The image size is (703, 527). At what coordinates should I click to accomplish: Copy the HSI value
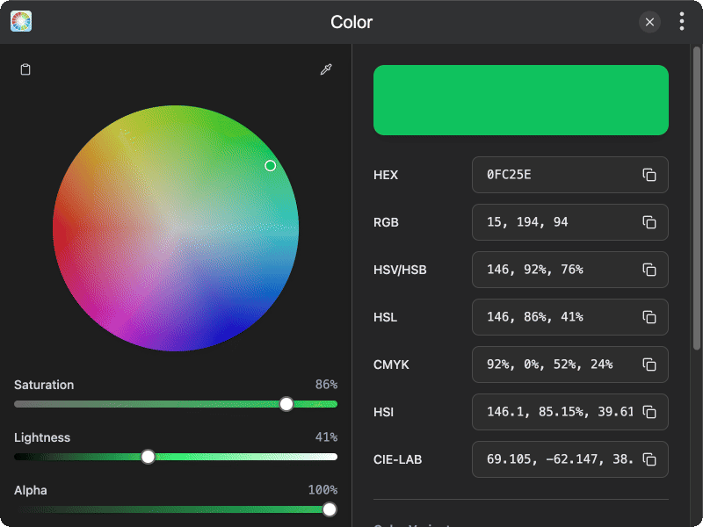coord(649,412)
